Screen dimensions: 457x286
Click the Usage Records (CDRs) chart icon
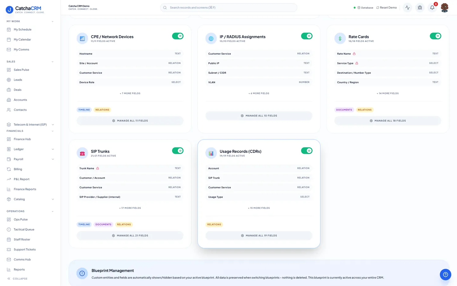pos(211,153)
